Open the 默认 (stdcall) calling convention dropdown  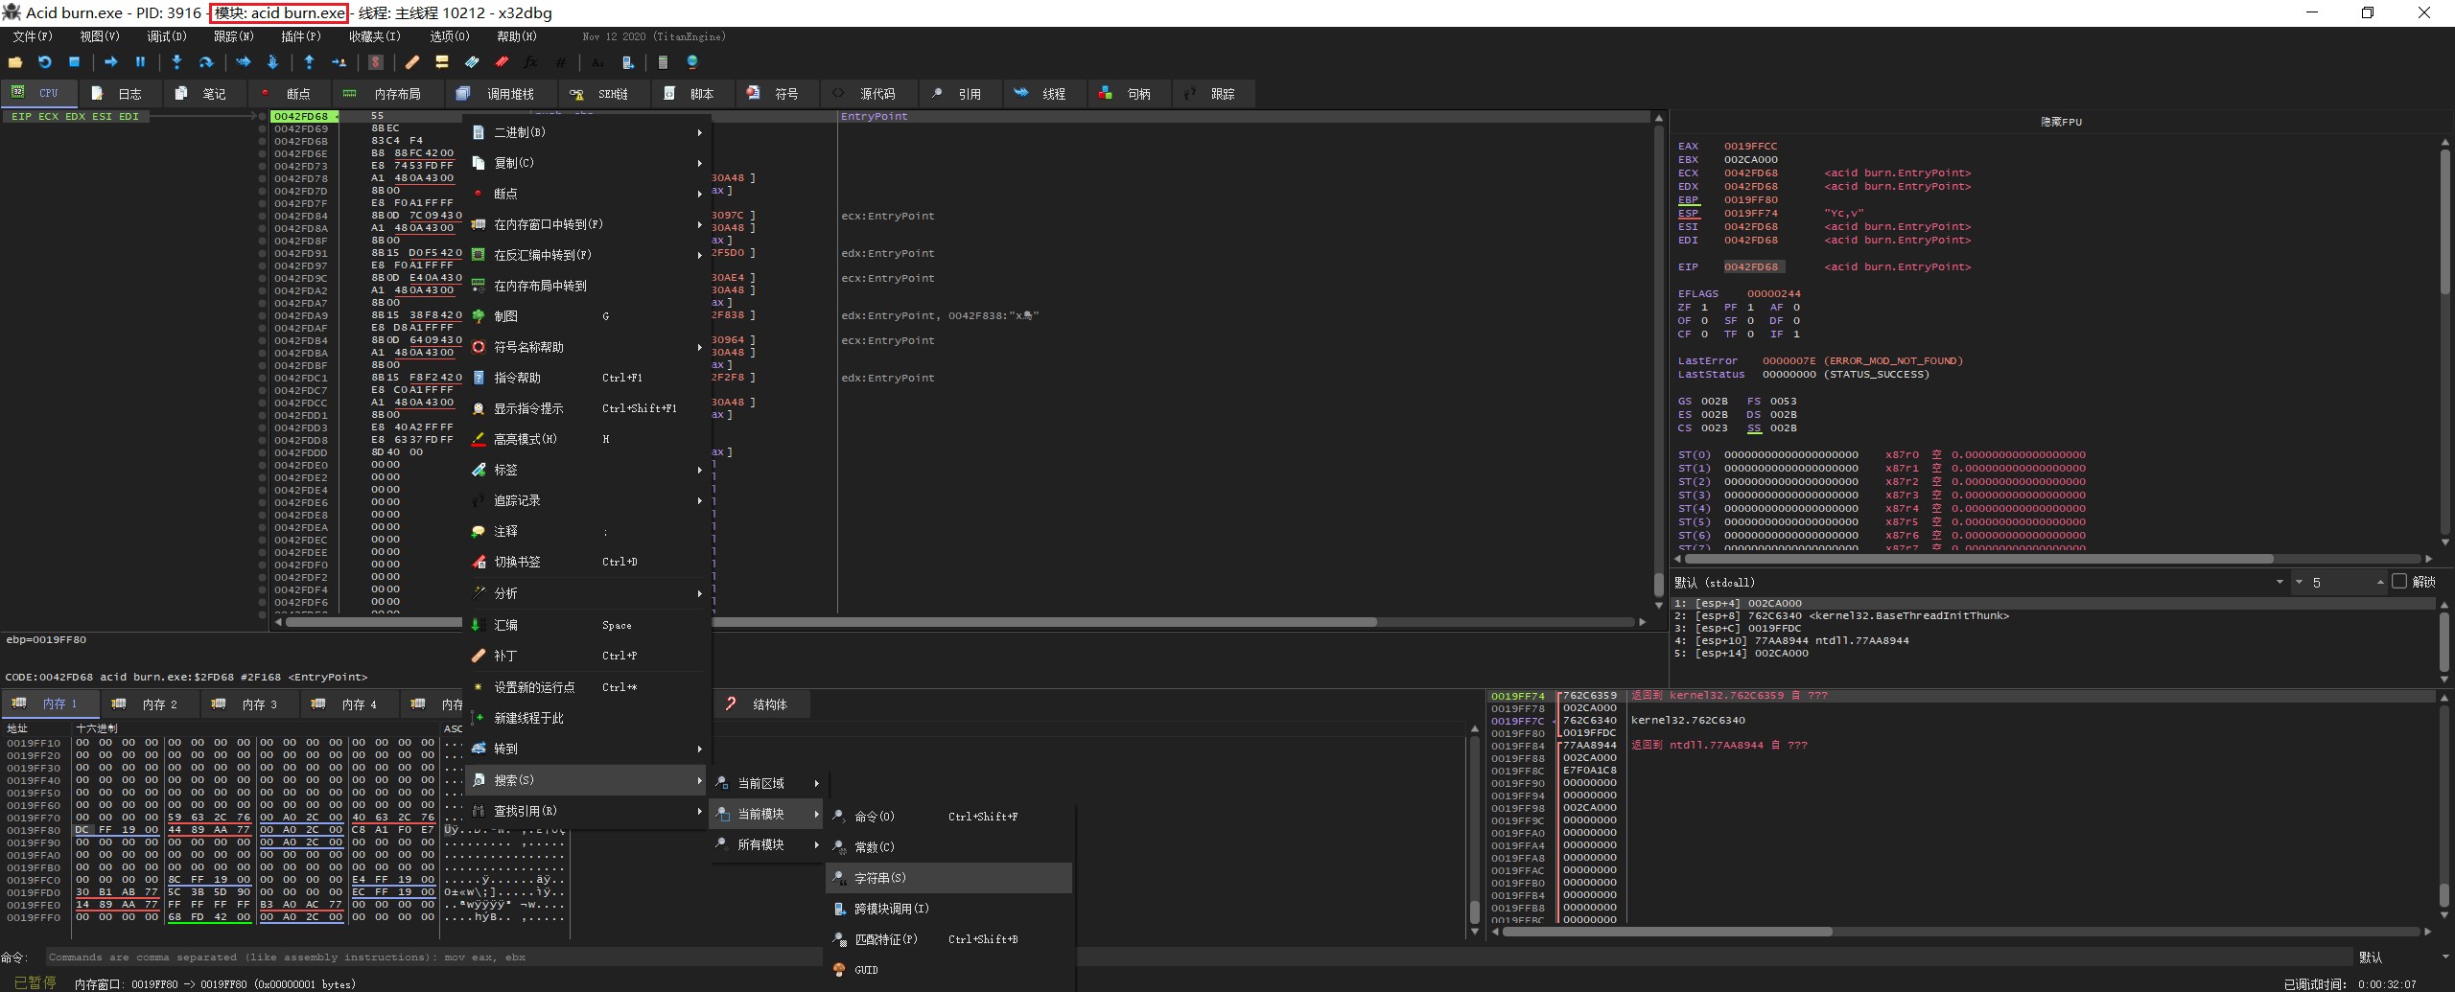point(2279,582)
